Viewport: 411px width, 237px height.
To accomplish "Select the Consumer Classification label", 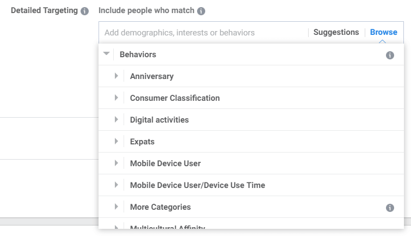I will 175,98.
